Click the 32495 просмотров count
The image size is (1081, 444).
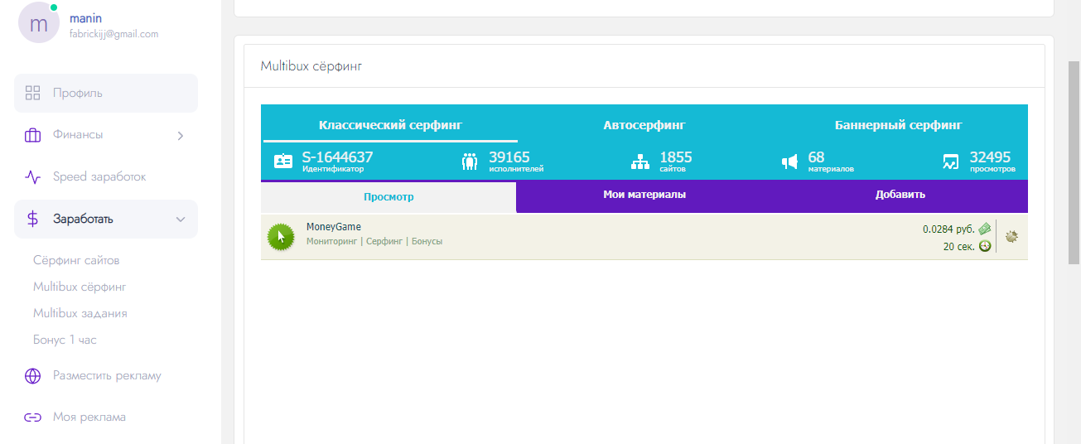990,157
